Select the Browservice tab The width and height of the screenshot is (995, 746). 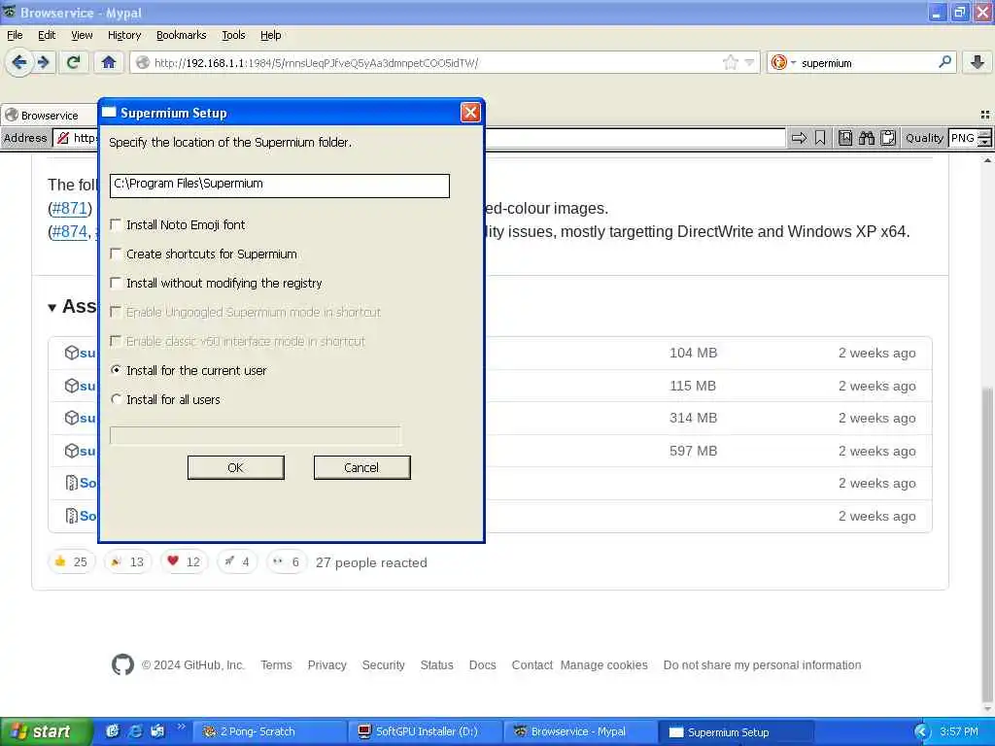click(50, 115)
